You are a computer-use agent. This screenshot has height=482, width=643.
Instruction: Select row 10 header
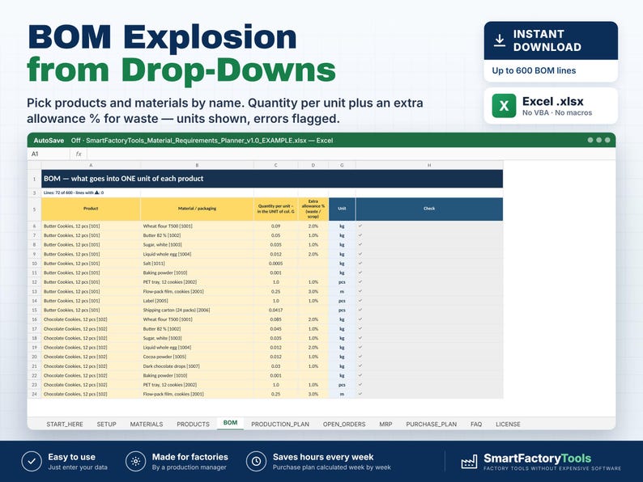point(35,264)
